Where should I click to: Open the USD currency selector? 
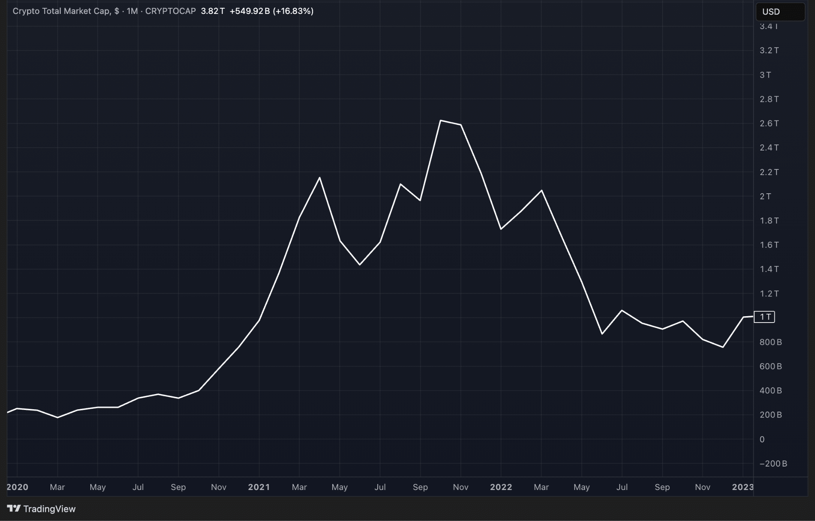[780, 12]
